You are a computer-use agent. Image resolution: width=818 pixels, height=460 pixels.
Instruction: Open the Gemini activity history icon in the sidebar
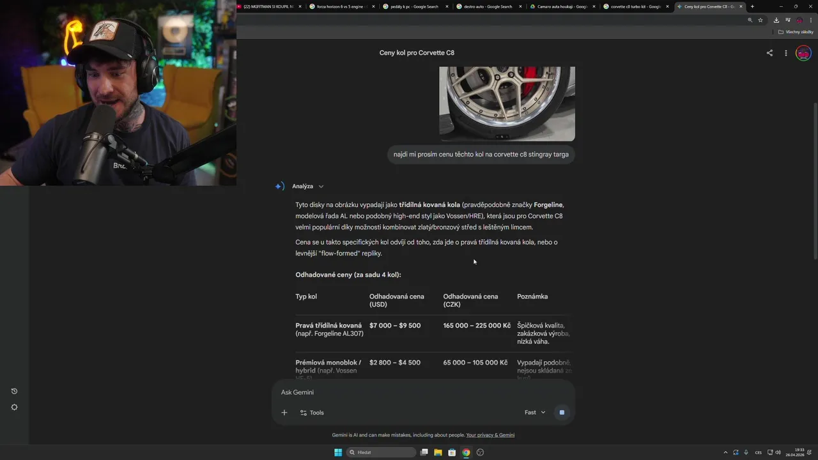tap(14, 391)
